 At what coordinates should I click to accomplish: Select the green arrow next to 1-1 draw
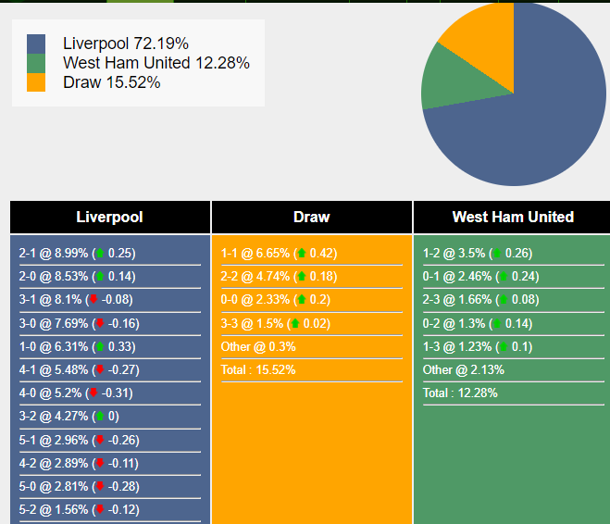[301, 253]
